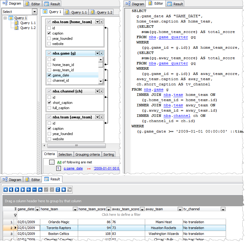Remove the nba.channel table from the diagram
This screenshot has width=246, height=242.
(x=101, y=92)
